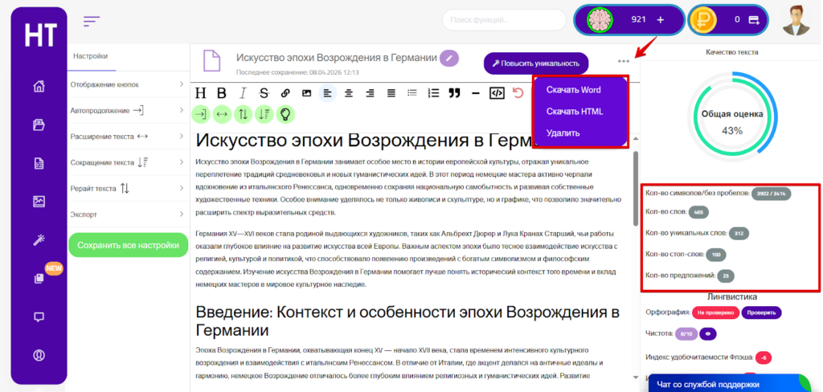View cleanliness details with eye icon
The height and width of the screenshot is (392, 823).
[x=709, y=333]
